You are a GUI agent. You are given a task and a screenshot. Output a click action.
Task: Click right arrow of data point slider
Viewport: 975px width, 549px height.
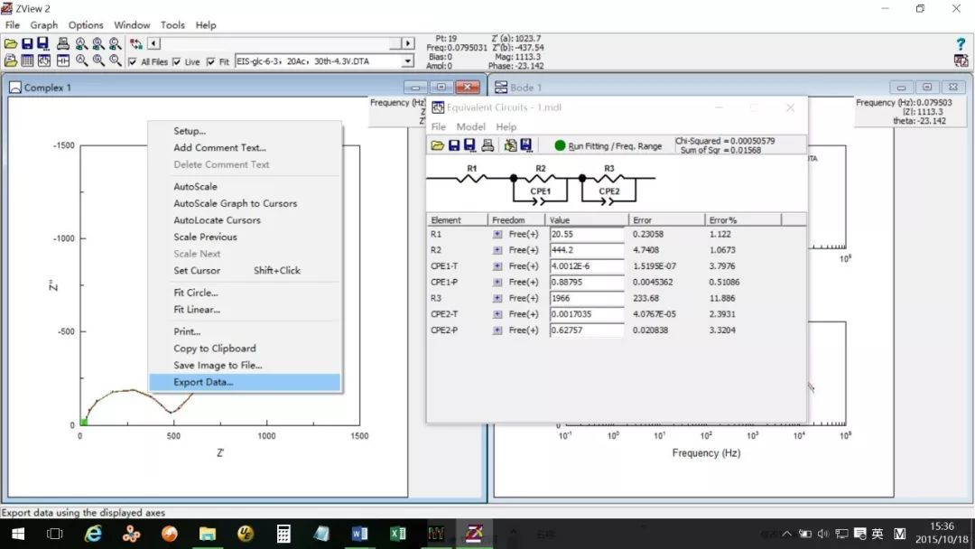408,43
